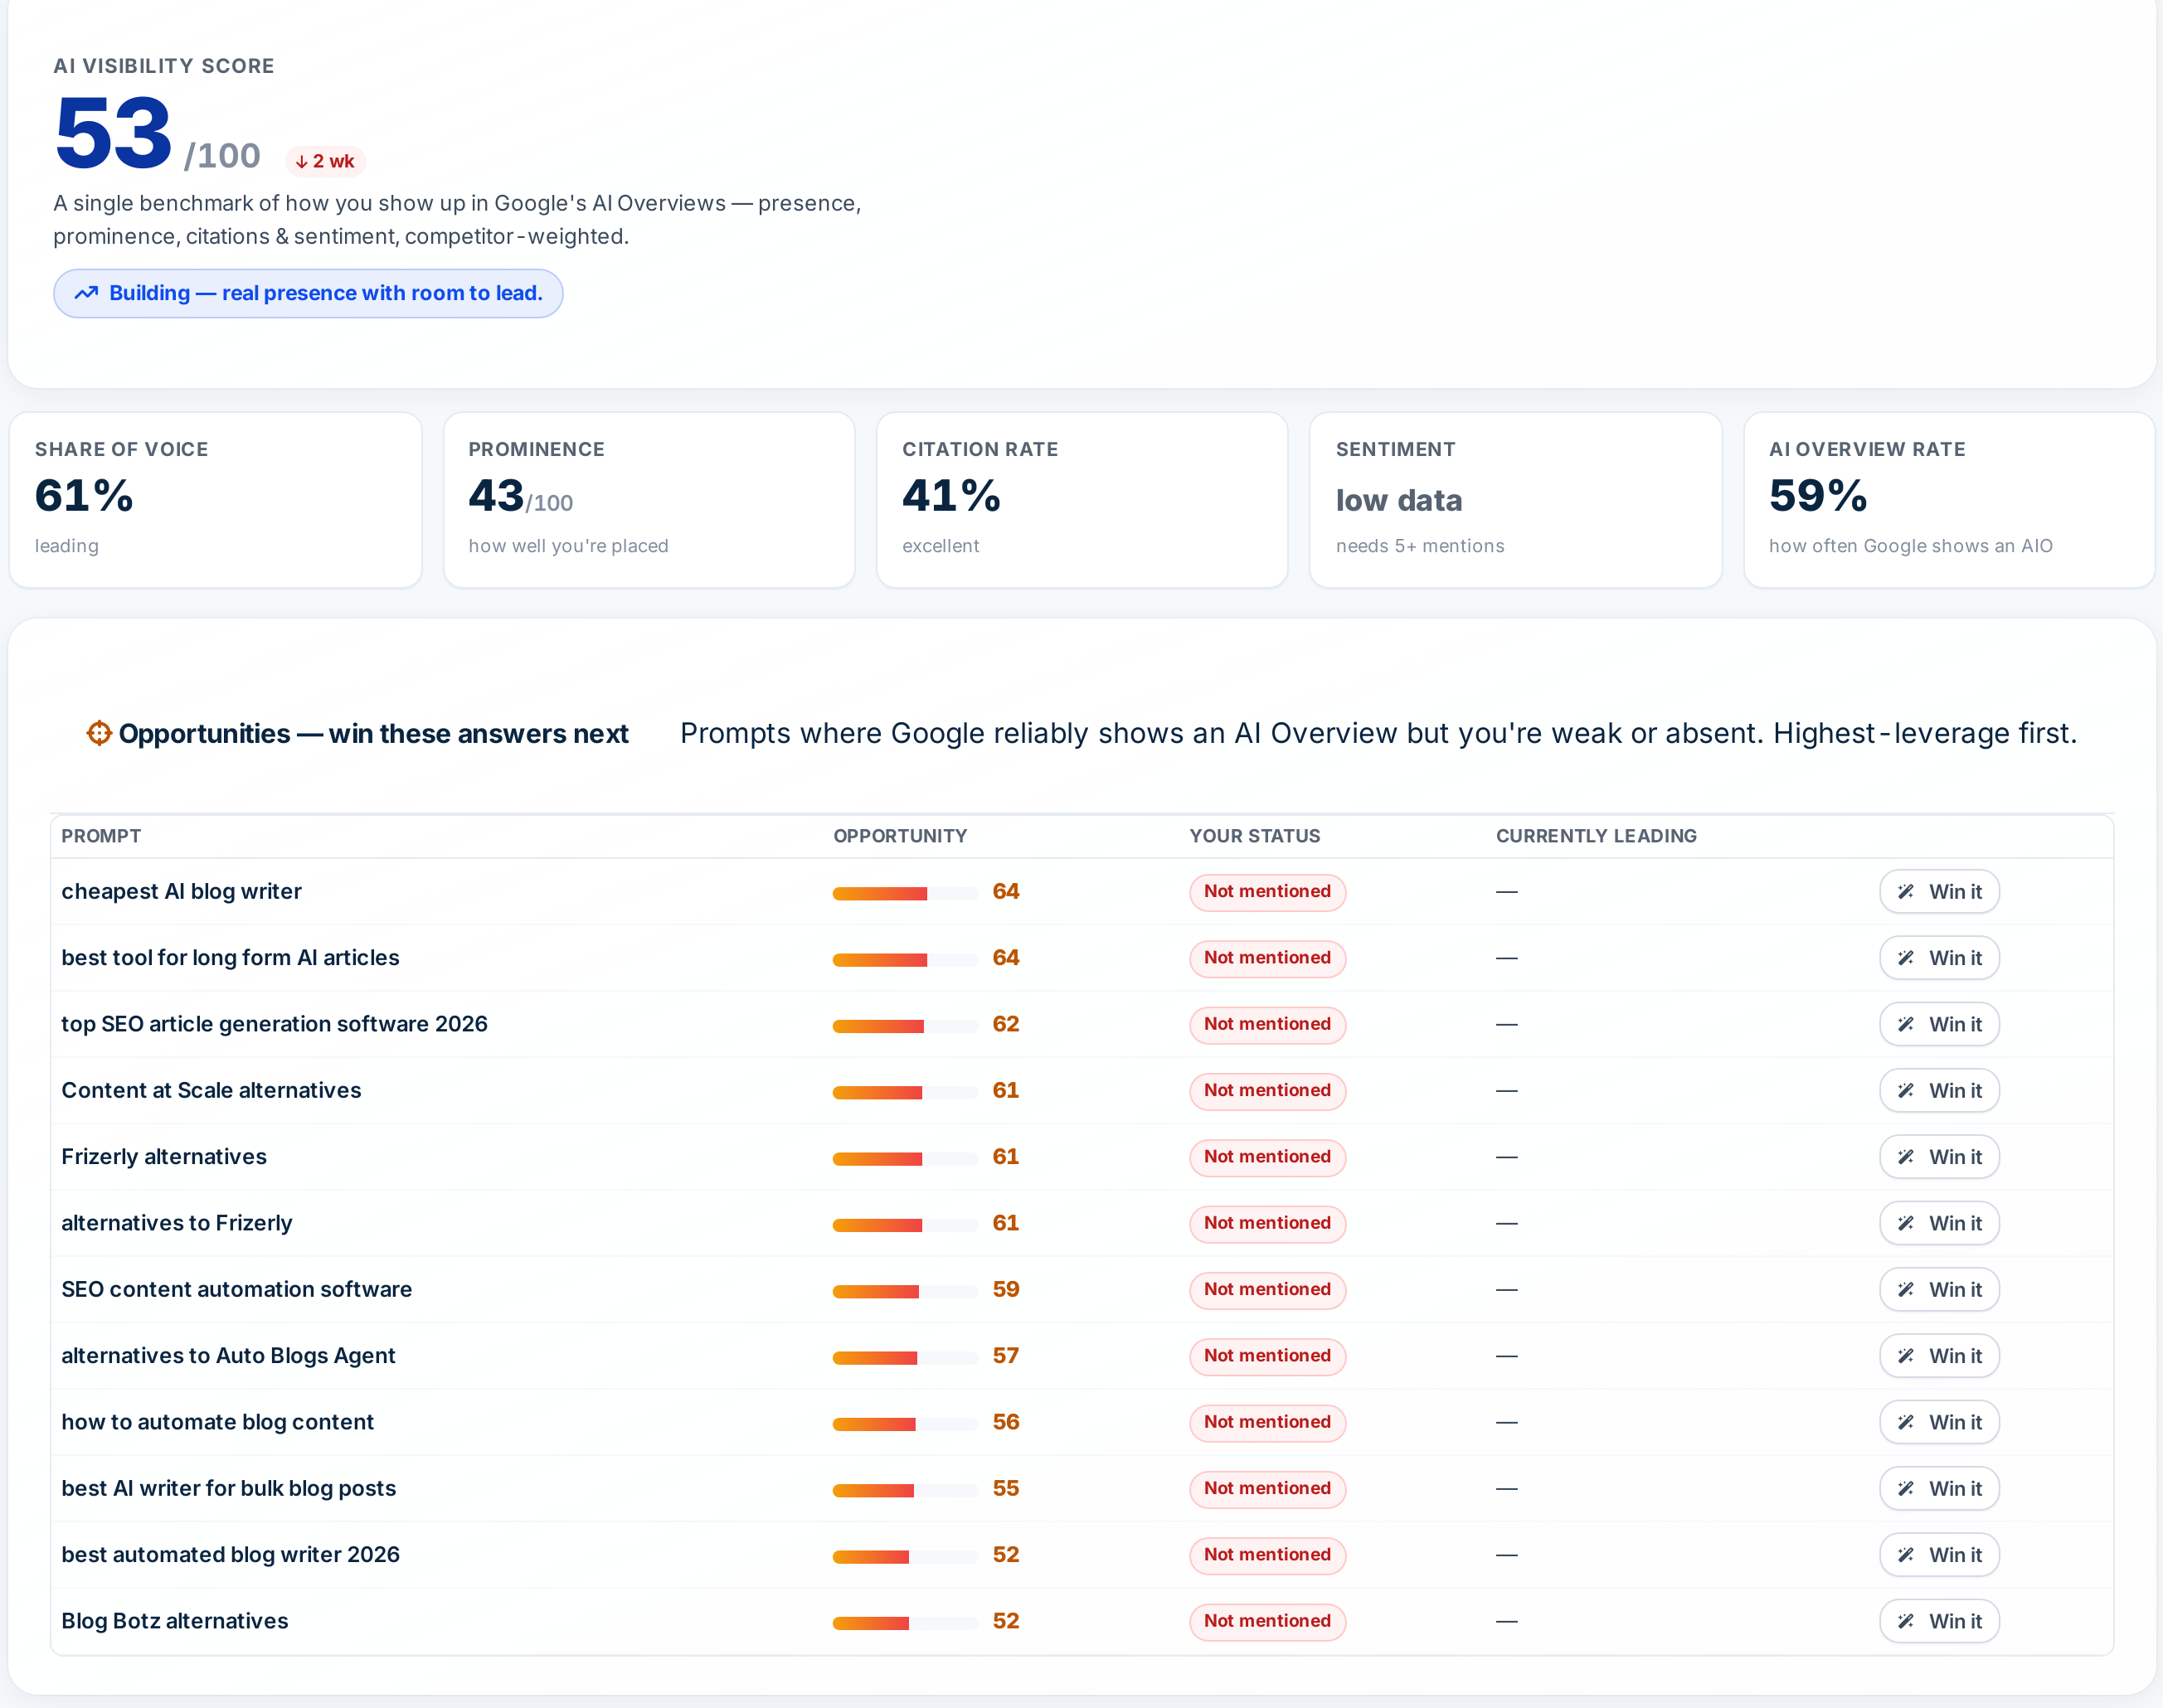Click the prompt 'top SEO article generation software 2026'
Viewport: 2163px width, 1708px height.
point(275,1024)
